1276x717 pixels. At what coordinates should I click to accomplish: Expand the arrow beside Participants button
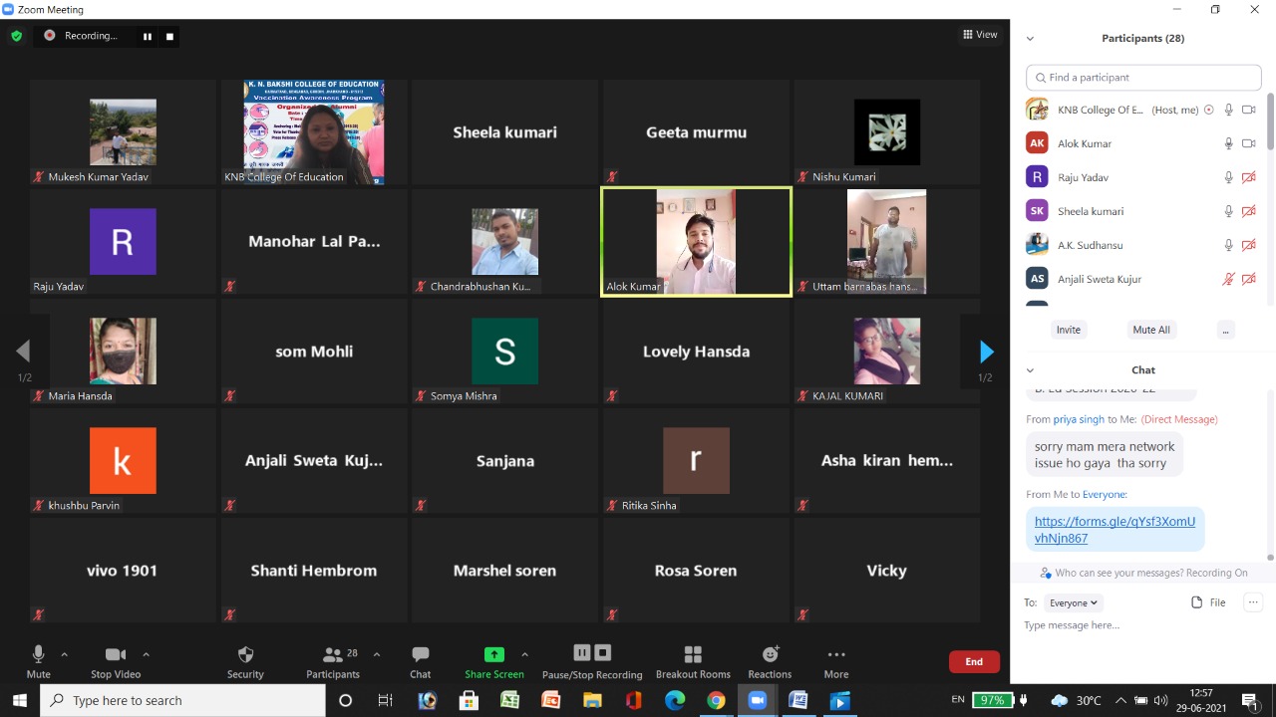point(377,654)
